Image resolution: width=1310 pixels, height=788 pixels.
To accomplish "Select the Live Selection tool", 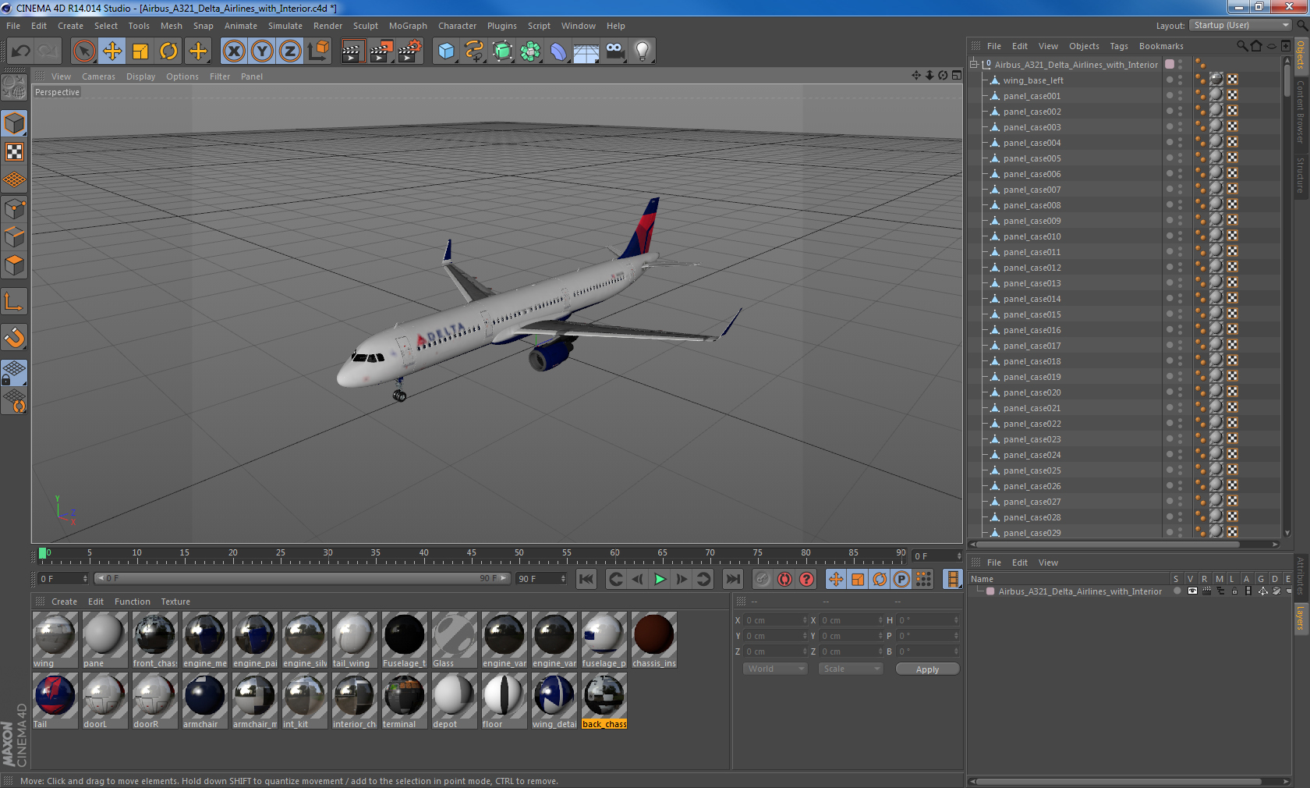I will click(x=83, y=51).
